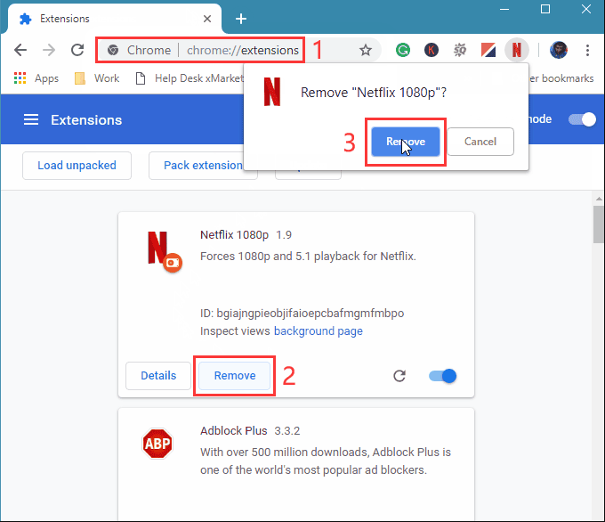Disable the Netflix 1080p extension toggle
Screen dimensions: 605x522
(442, 376)
